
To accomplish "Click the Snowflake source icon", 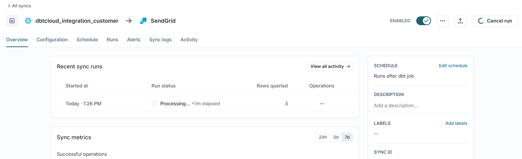I will [28, 21].
